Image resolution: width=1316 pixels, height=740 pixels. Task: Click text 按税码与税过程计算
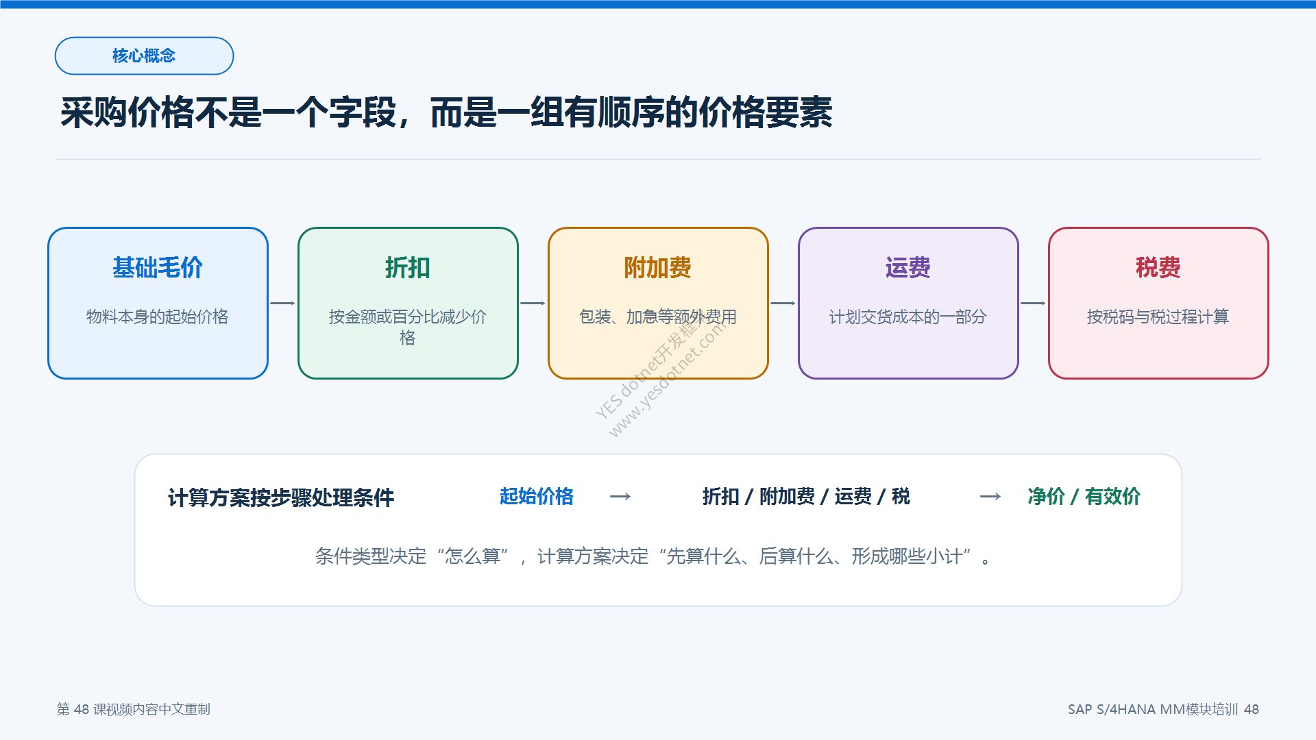pyautogui.click(x=1158, y=317)
